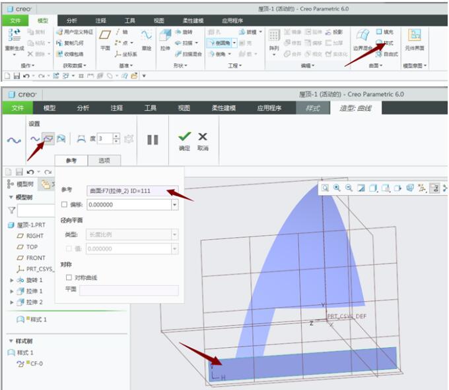Screen dimensions: 449x390
Task: Open the 基准 group dropdown
Action: click(x=125, y=66)
